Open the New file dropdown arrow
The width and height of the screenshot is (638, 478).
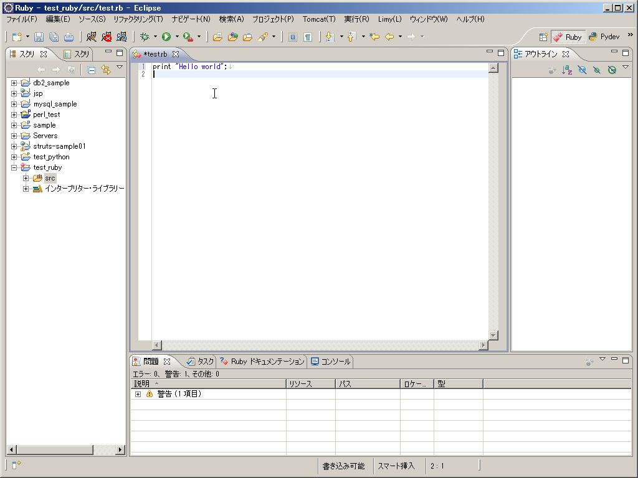[27, 37]
